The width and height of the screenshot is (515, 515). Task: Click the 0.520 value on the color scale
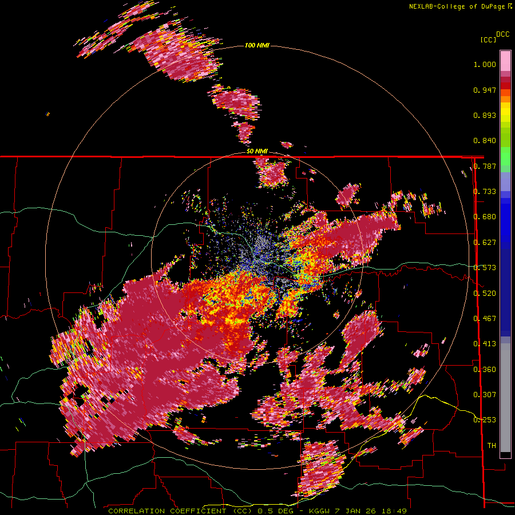(x=485, y=294)
